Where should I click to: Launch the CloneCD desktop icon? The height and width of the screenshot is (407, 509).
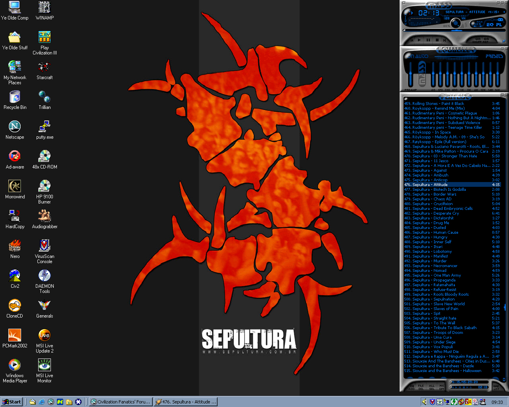click(15, 308)
